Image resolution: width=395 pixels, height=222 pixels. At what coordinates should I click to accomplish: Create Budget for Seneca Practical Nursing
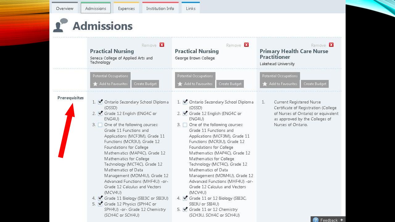coord(145,84)
